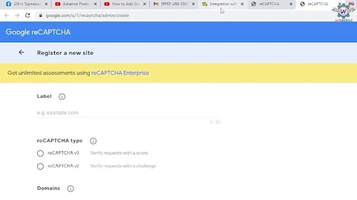
Task: Click the 'Register a new site' heading
Action: pyautogui.click(x=65, y=53)
